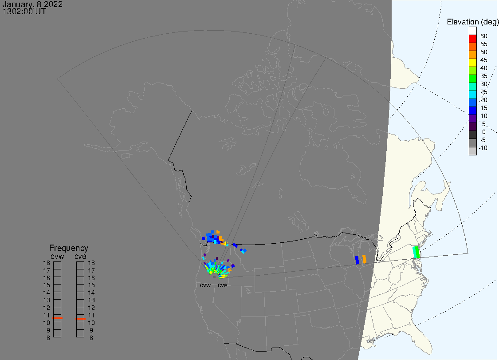
Task: Click the bottom box of cve frequency column
Action: tap(80, 334)
